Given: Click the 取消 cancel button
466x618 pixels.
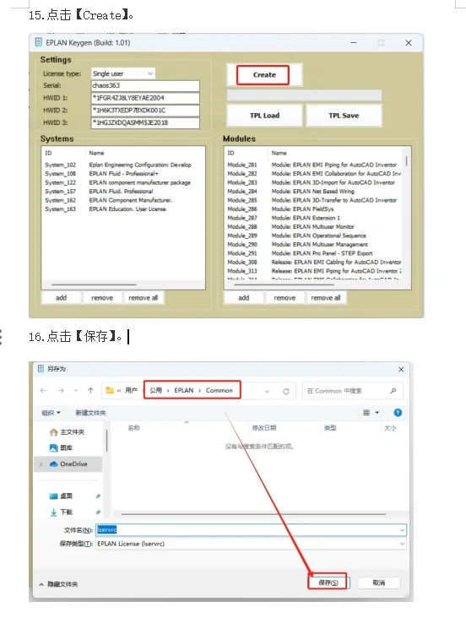Looking at the screenshot, I should (x=378, y=583).
